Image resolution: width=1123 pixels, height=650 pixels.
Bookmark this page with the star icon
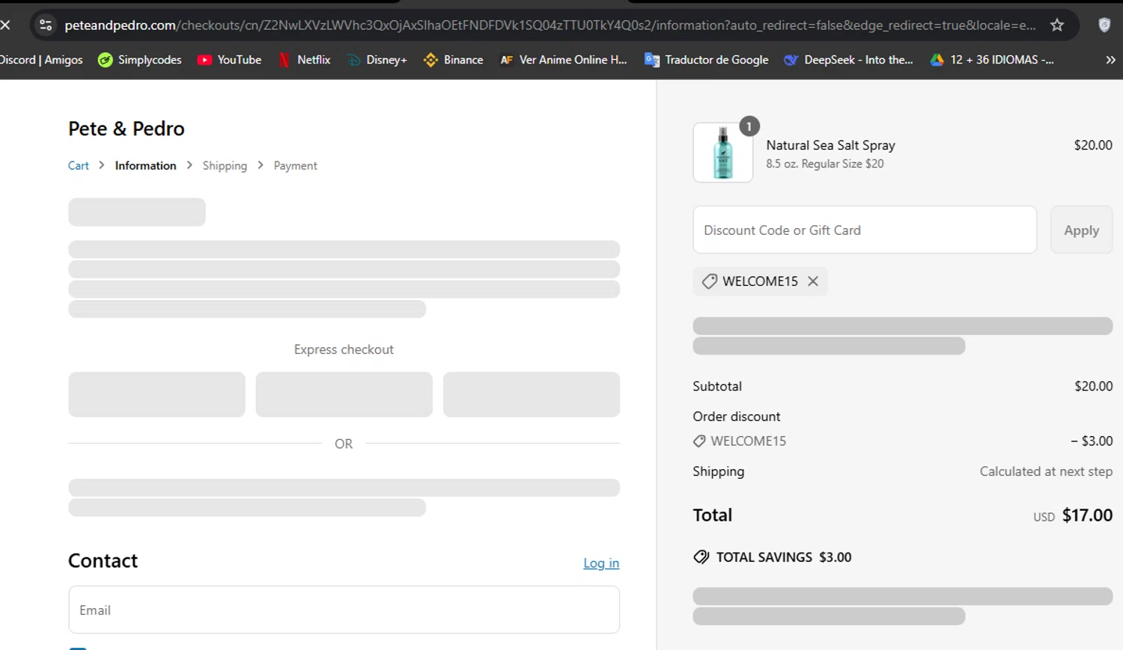[x=1056, y=25]
